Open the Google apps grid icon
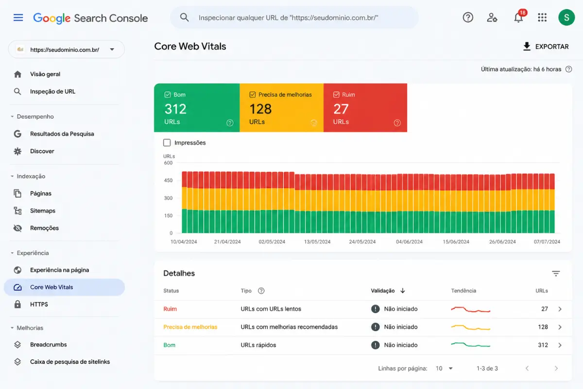This screenshot has width=583, height=389. pyautogui.click(x=542, y=18)
